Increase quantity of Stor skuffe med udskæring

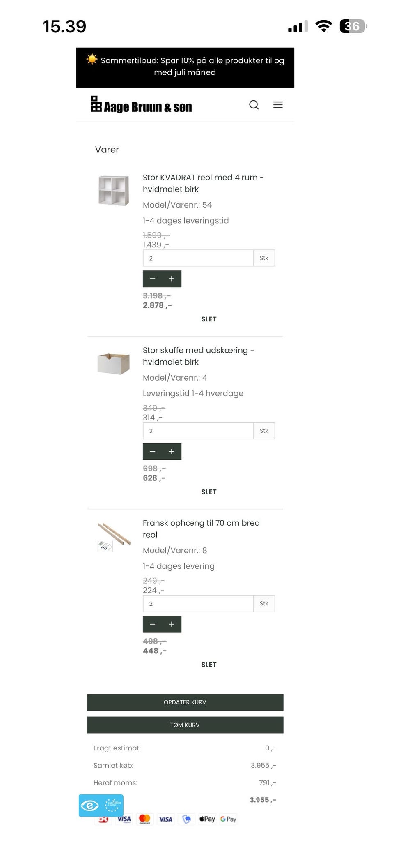click(x=172, y=451)
